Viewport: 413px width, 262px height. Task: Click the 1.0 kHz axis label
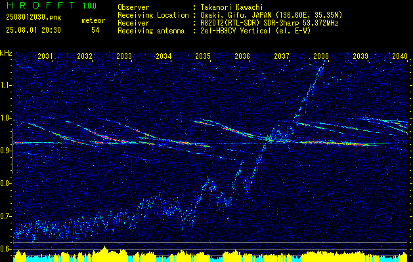tap(5, 119)
